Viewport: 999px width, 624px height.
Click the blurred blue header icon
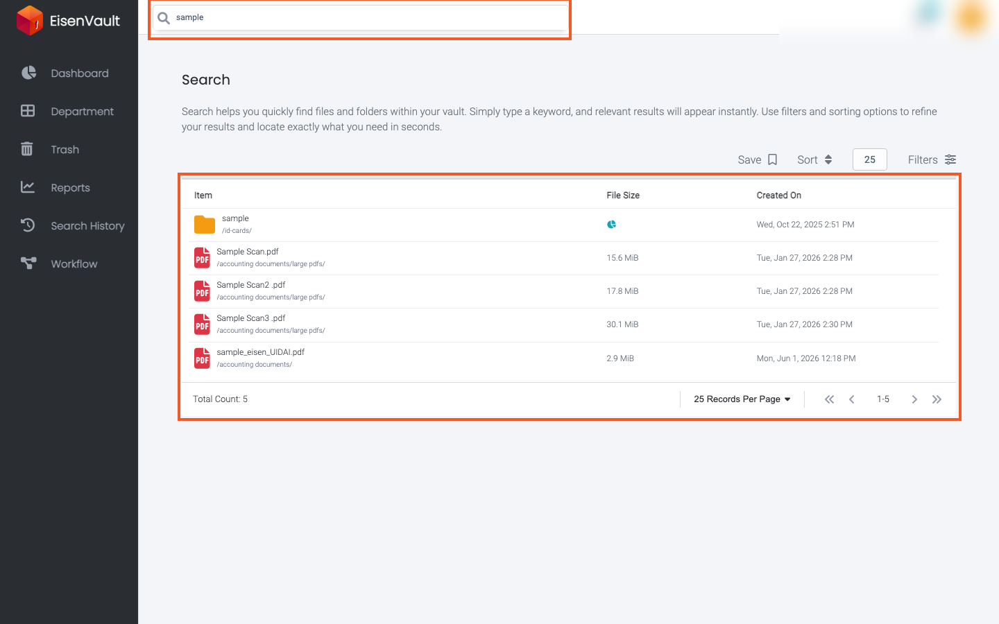(x=928, y=14)
